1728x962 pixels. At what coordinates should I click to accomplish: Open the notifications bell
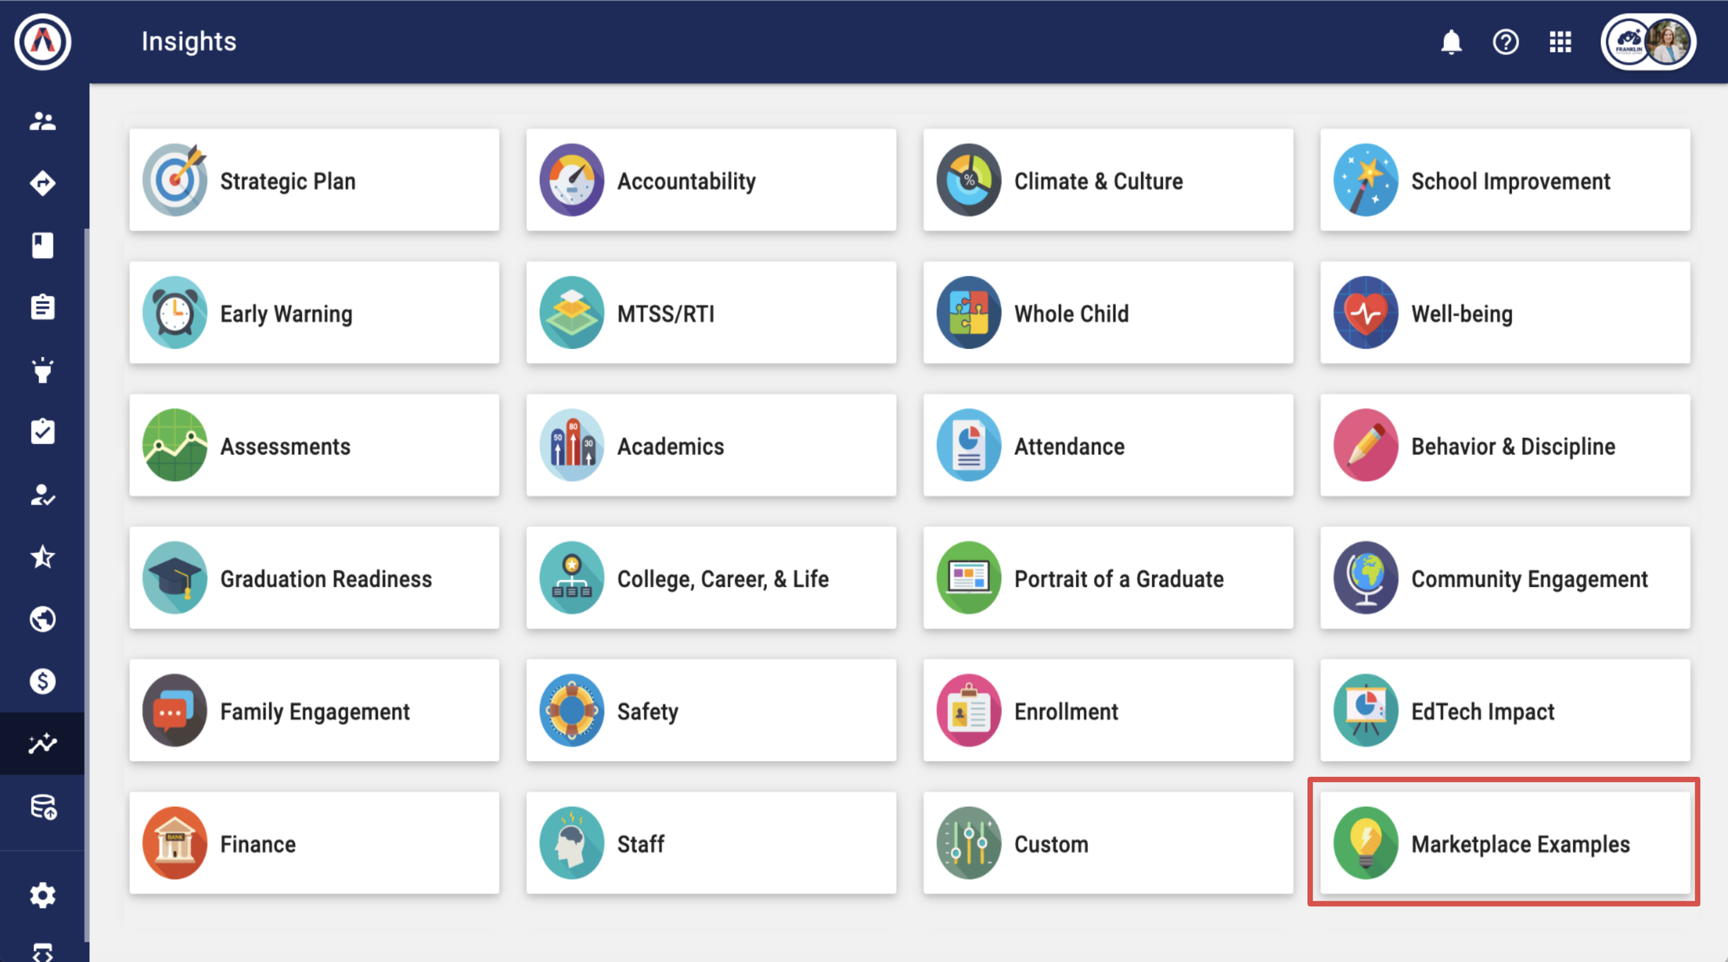click(1451, 42)
